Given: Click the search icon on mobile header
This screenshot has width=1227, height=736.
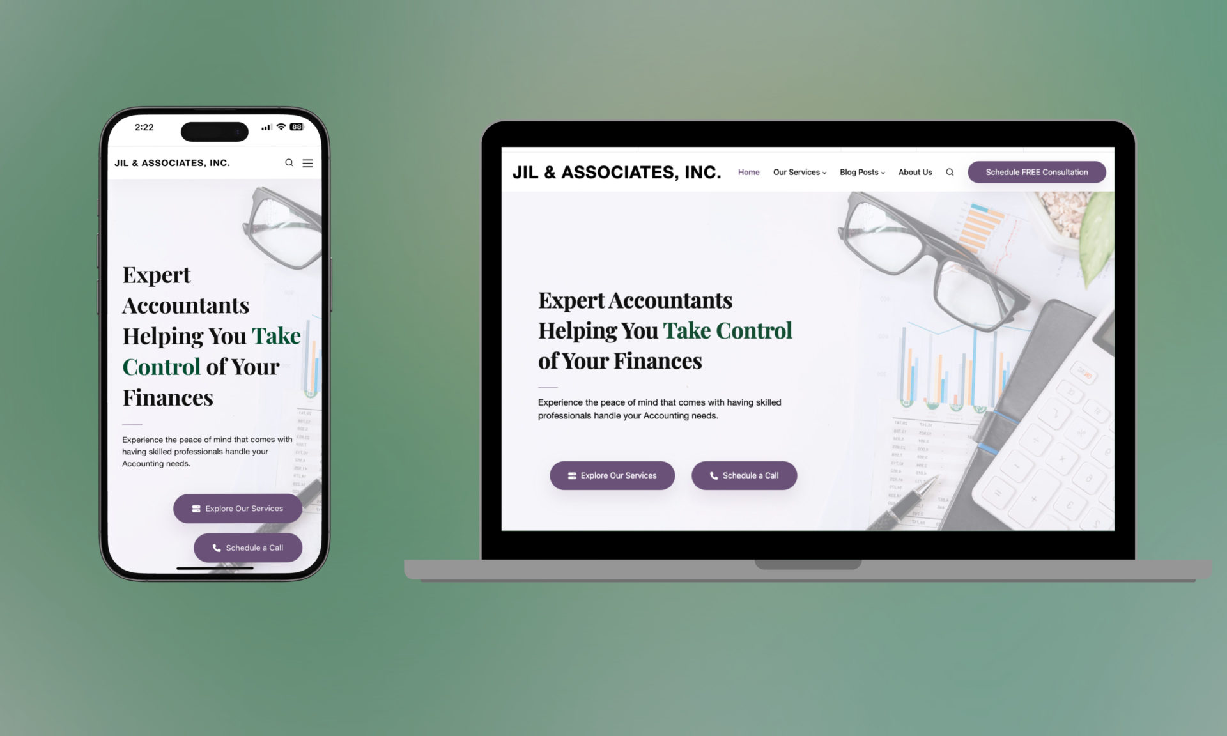Looking at the screenshot, I should click(290, 163).
